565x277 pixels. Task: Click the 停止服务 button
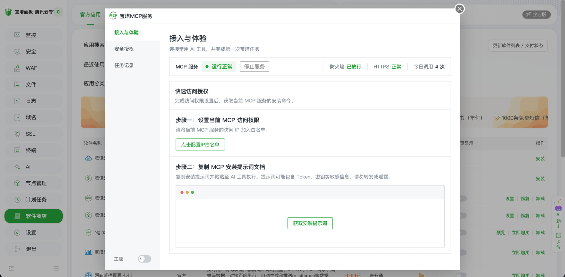coord(254,67)
